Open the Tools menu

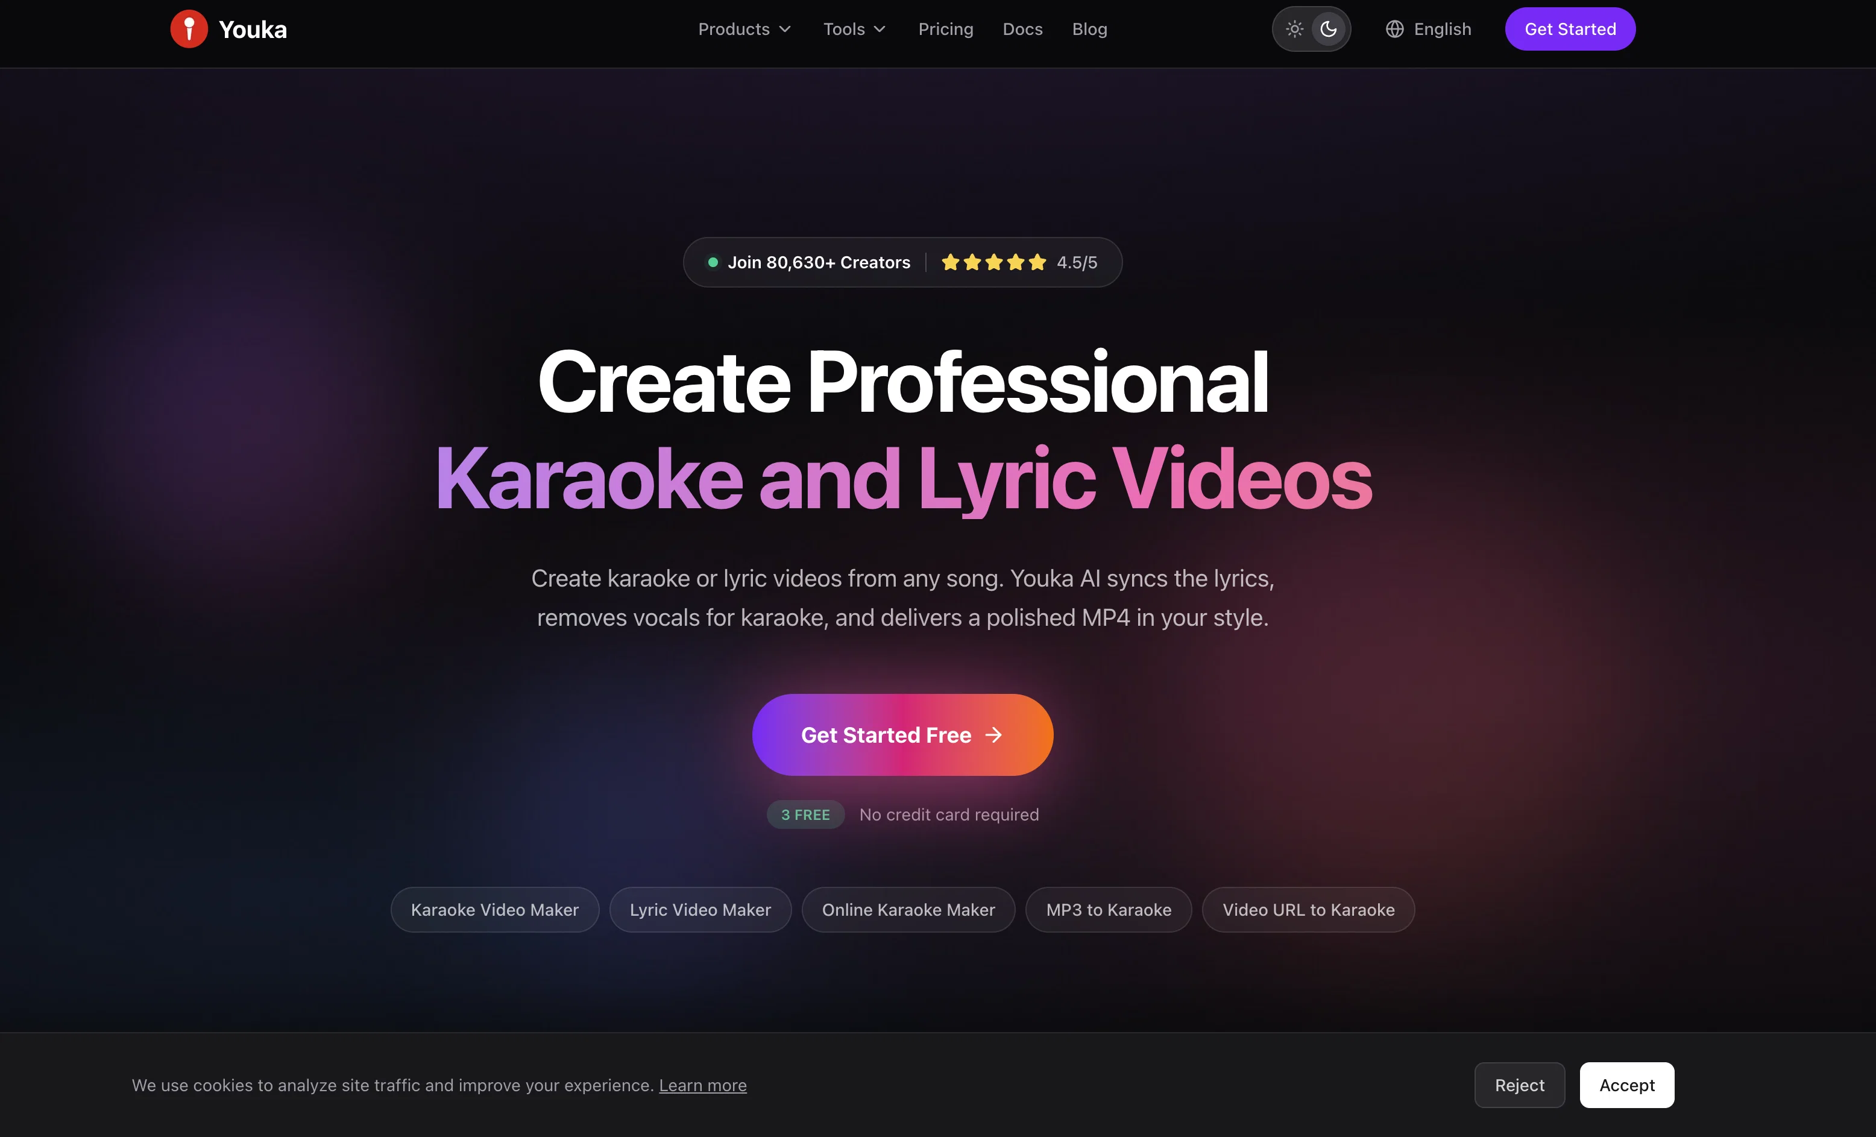pyautogui.click(x=854, y=29)
